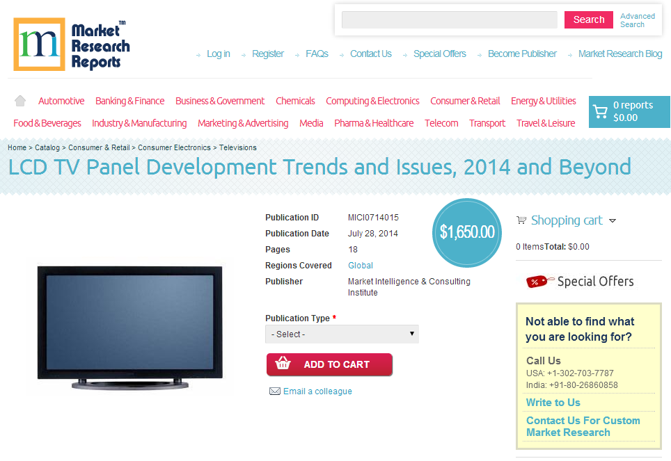Open Contact Us in top navigation
This screenshot has width=671, height=461.
click(x=370, y=54)
